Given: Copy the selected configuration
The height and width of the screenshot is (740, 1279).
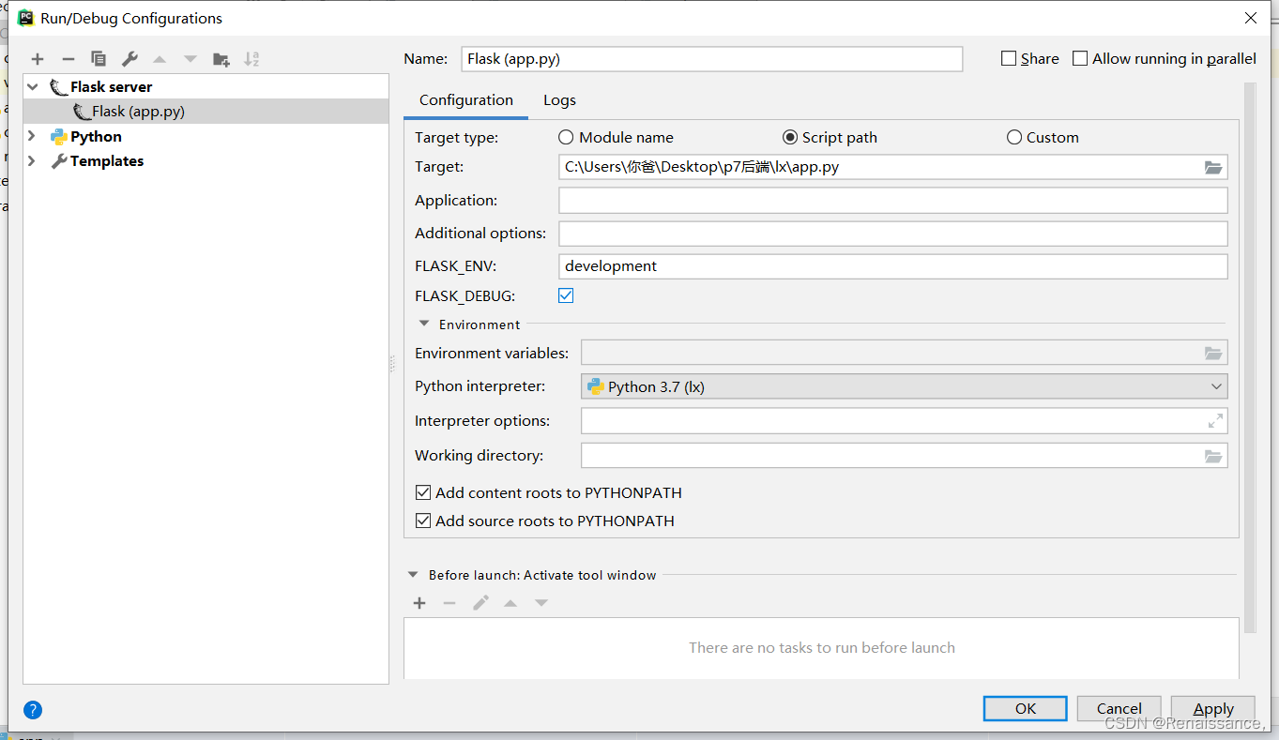Looking at the screenshot, I should [x=99, y=59].
